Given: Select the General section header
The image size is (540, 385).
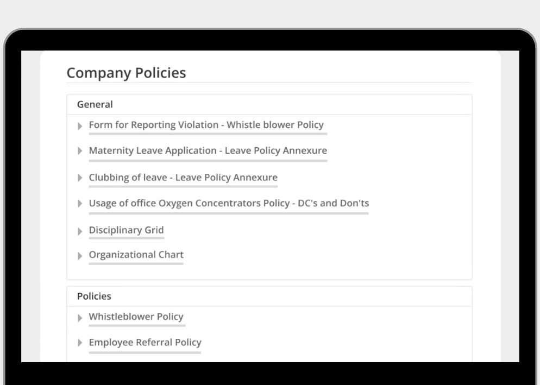Looking at the screenshot, I should point(95,104).
